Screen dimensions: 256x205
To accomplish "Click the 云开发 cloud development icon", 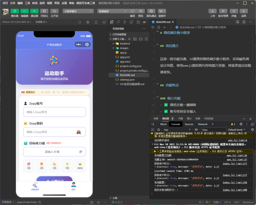I will click(54, 11).
